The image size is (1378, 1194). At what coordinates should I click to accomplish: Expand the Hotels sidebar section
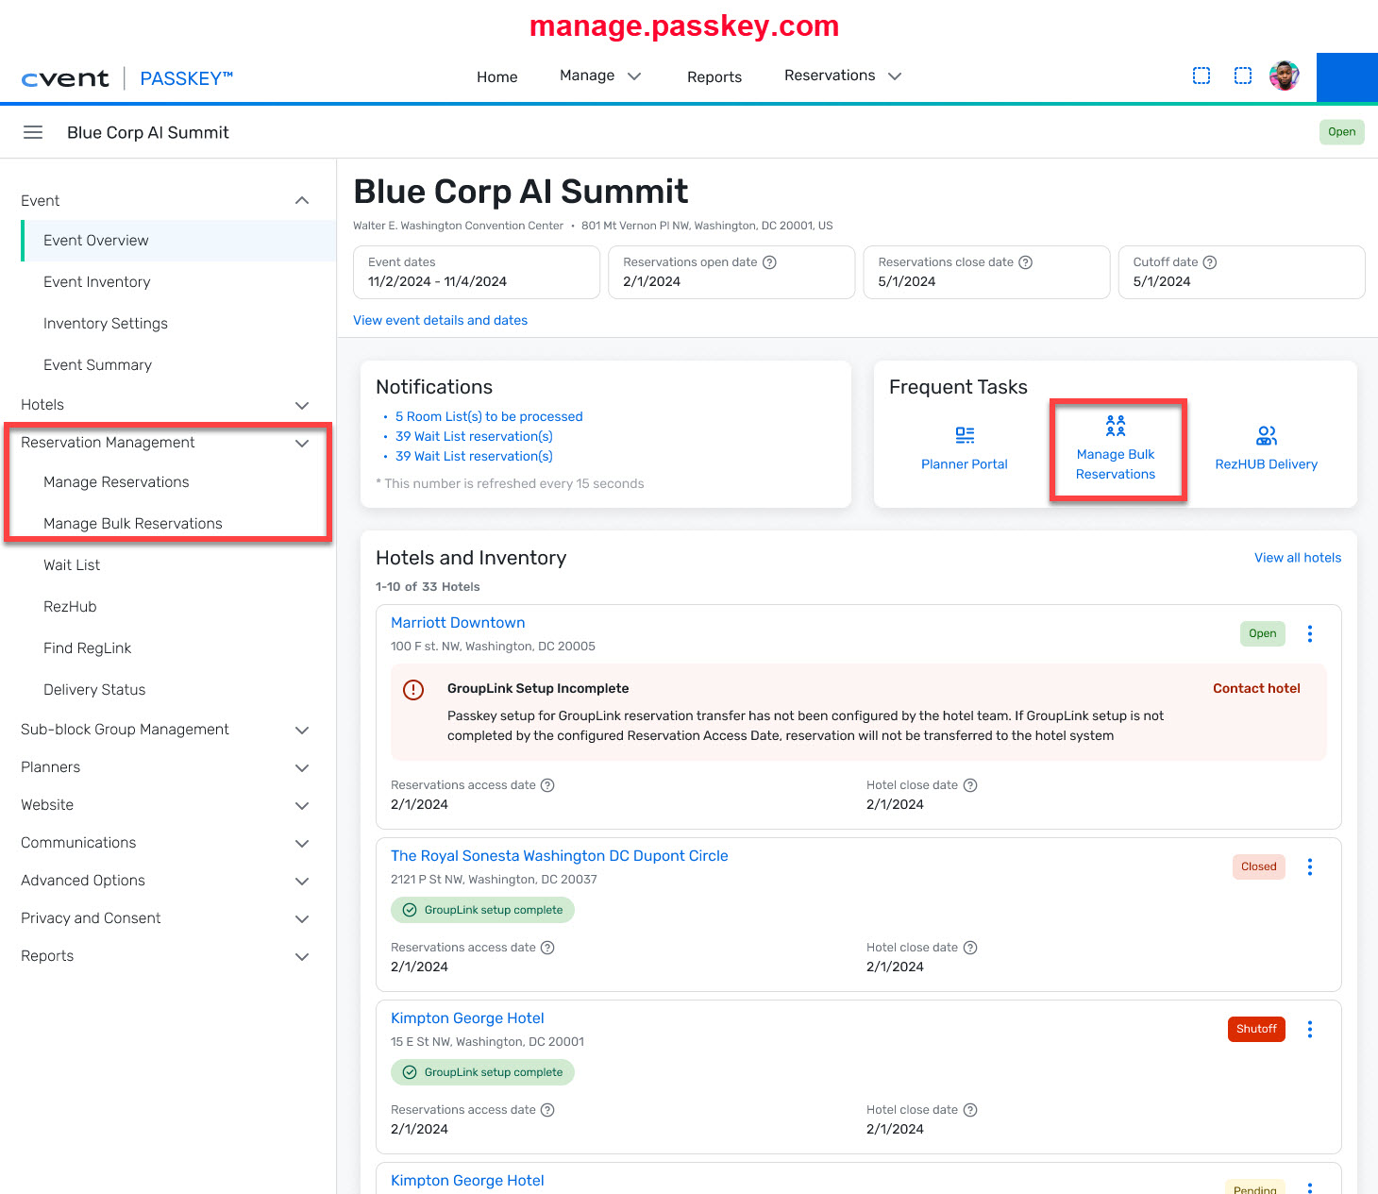pos(302,405)
